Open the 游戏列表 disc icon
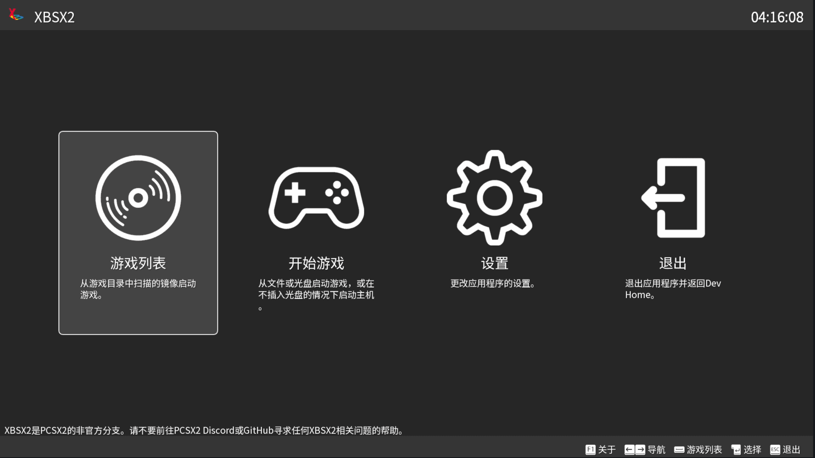815x458 pixels. click(x=138, y=198)
